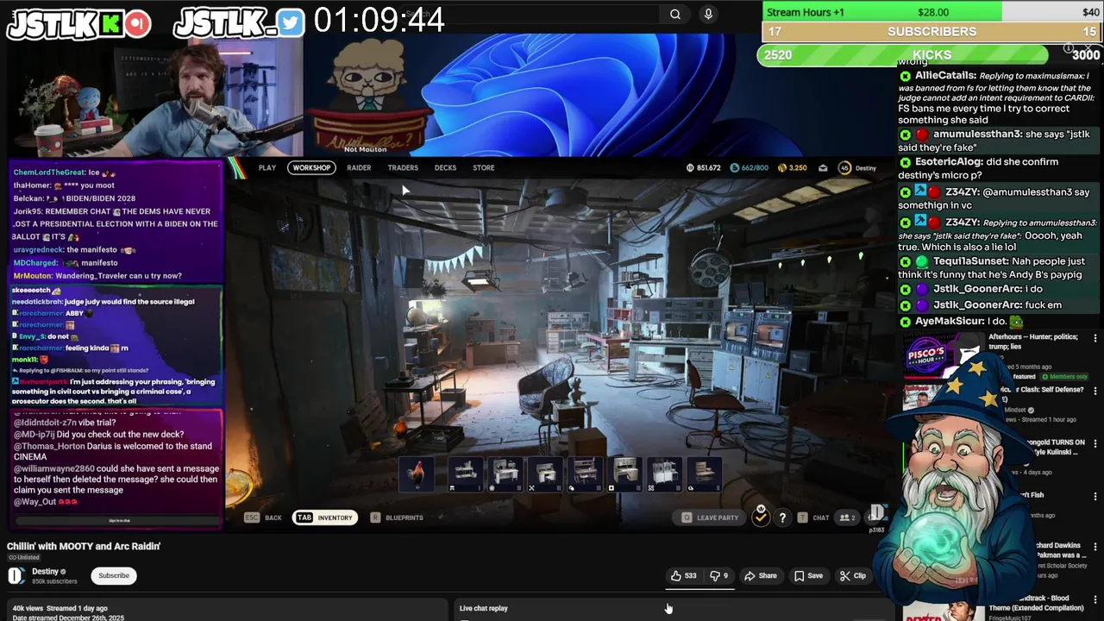This screenshot has height=621, width=1104.
Task: Click the LEAVE PARTY button
Action: (710, 517)
